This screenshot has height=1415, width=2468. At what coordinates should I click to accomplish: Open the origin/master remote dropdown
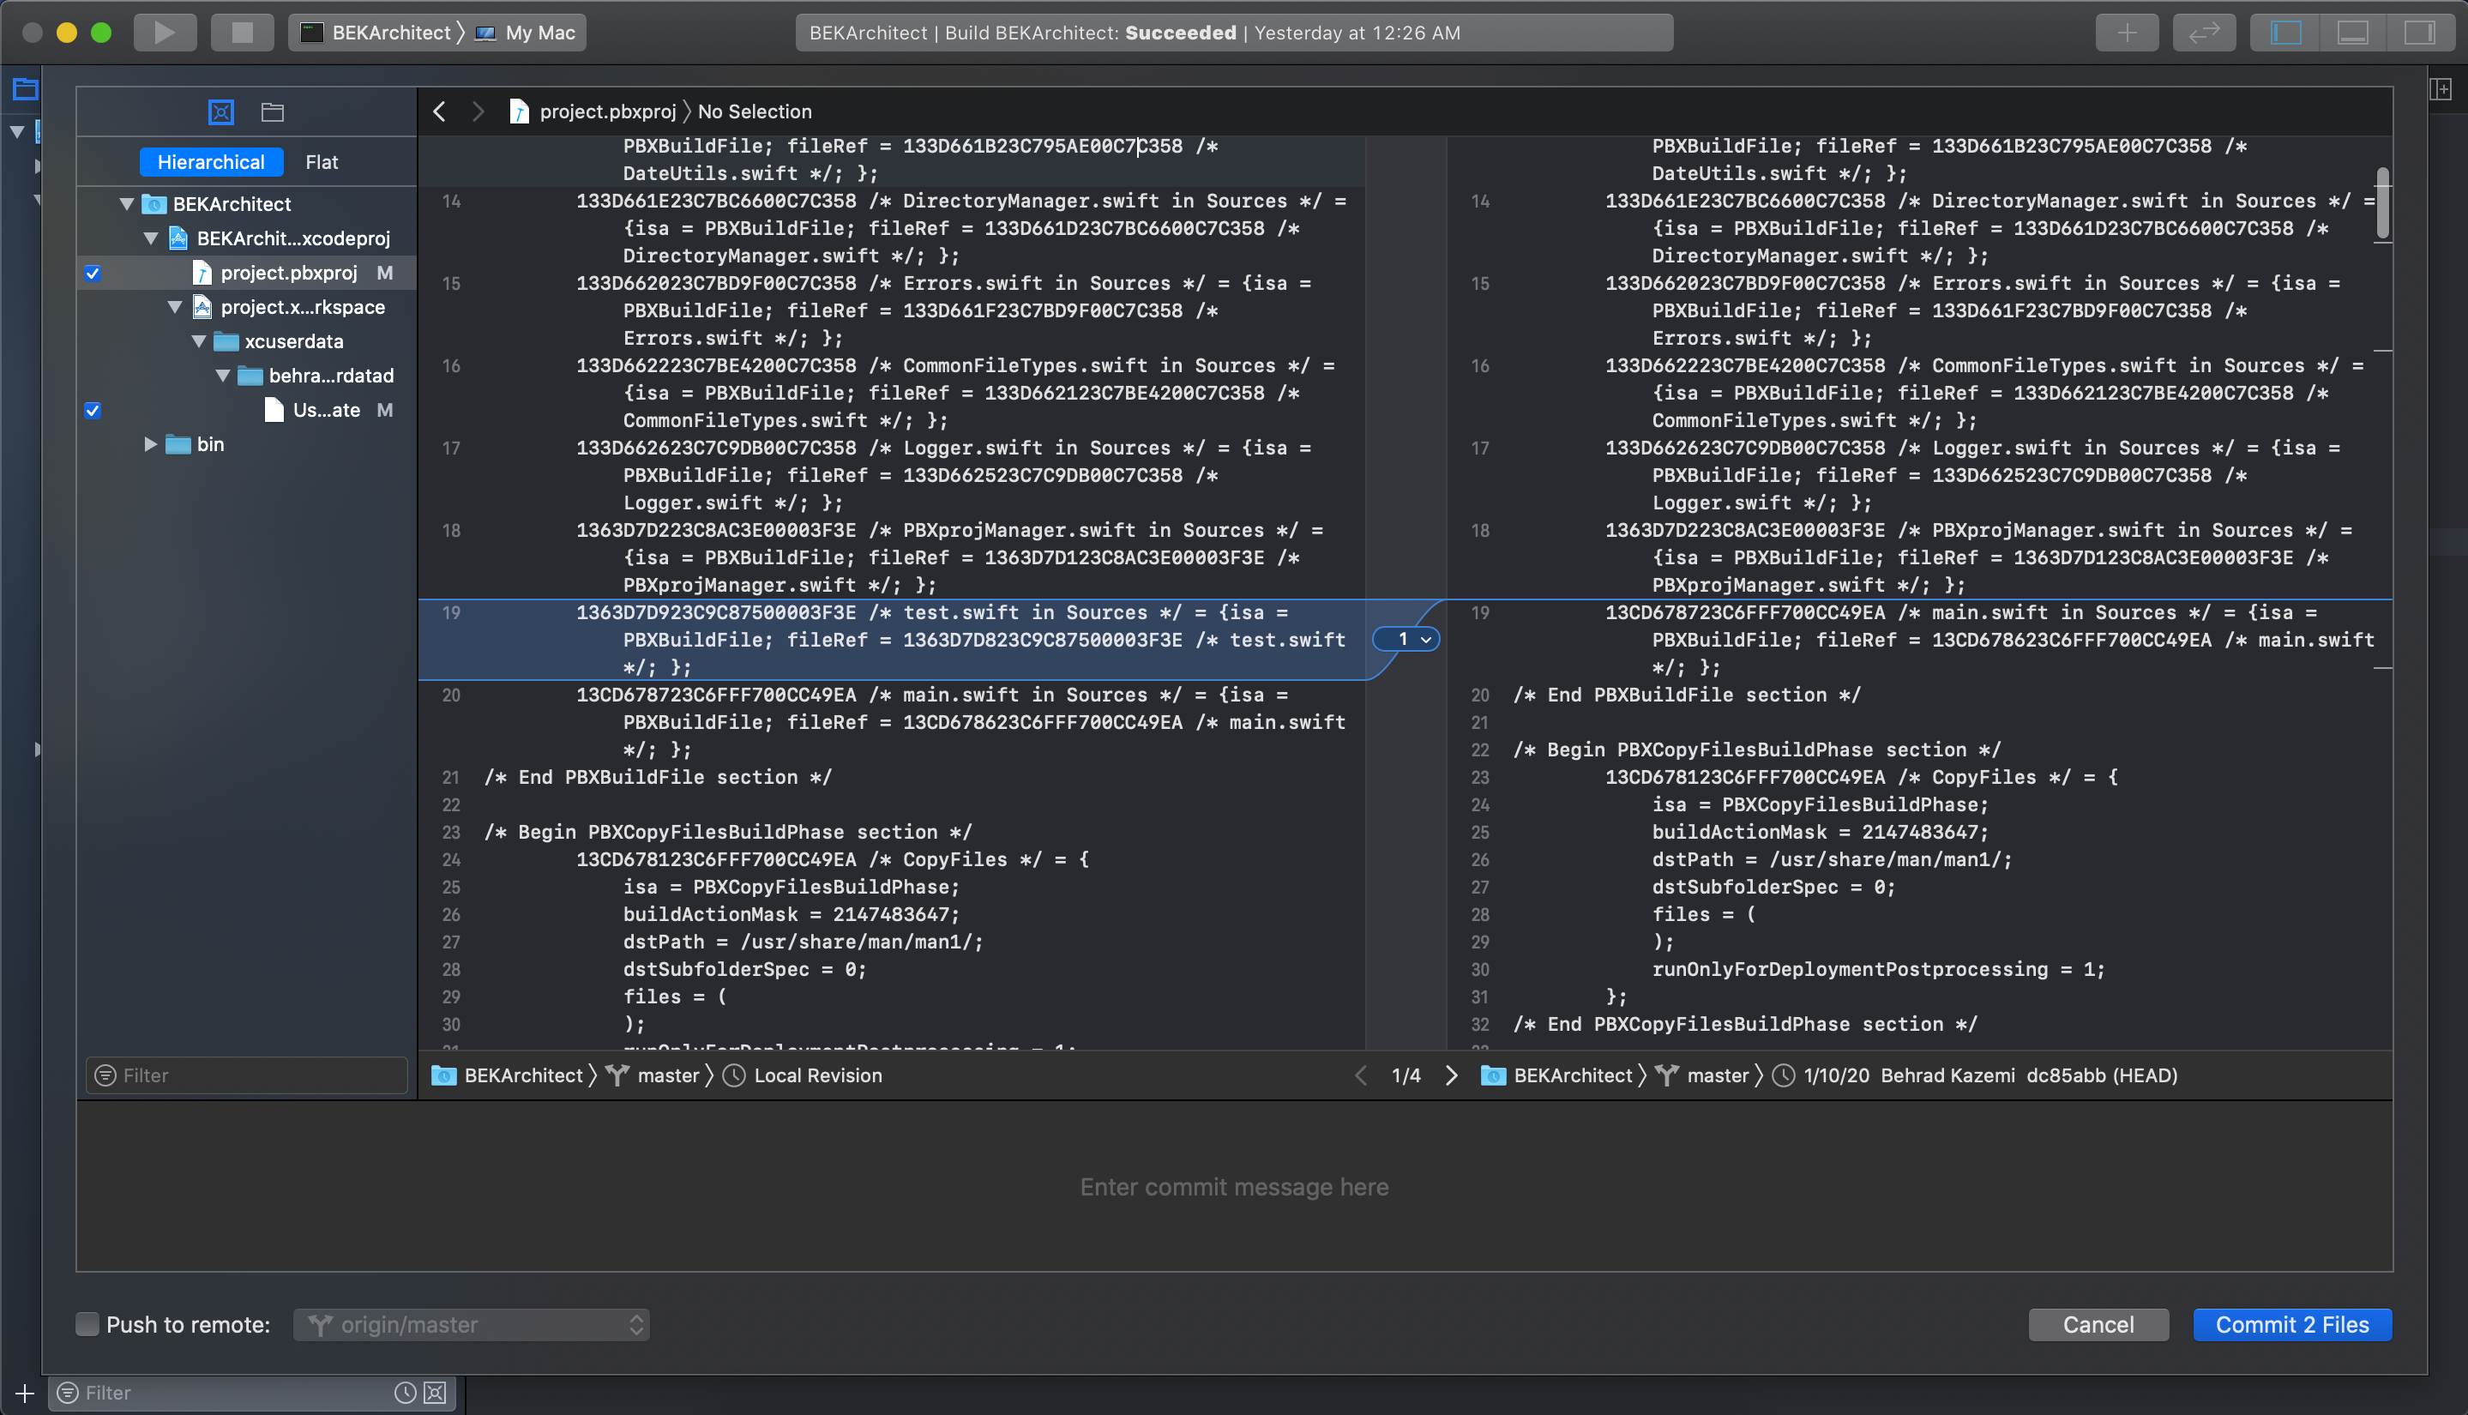pos(473,1325)
